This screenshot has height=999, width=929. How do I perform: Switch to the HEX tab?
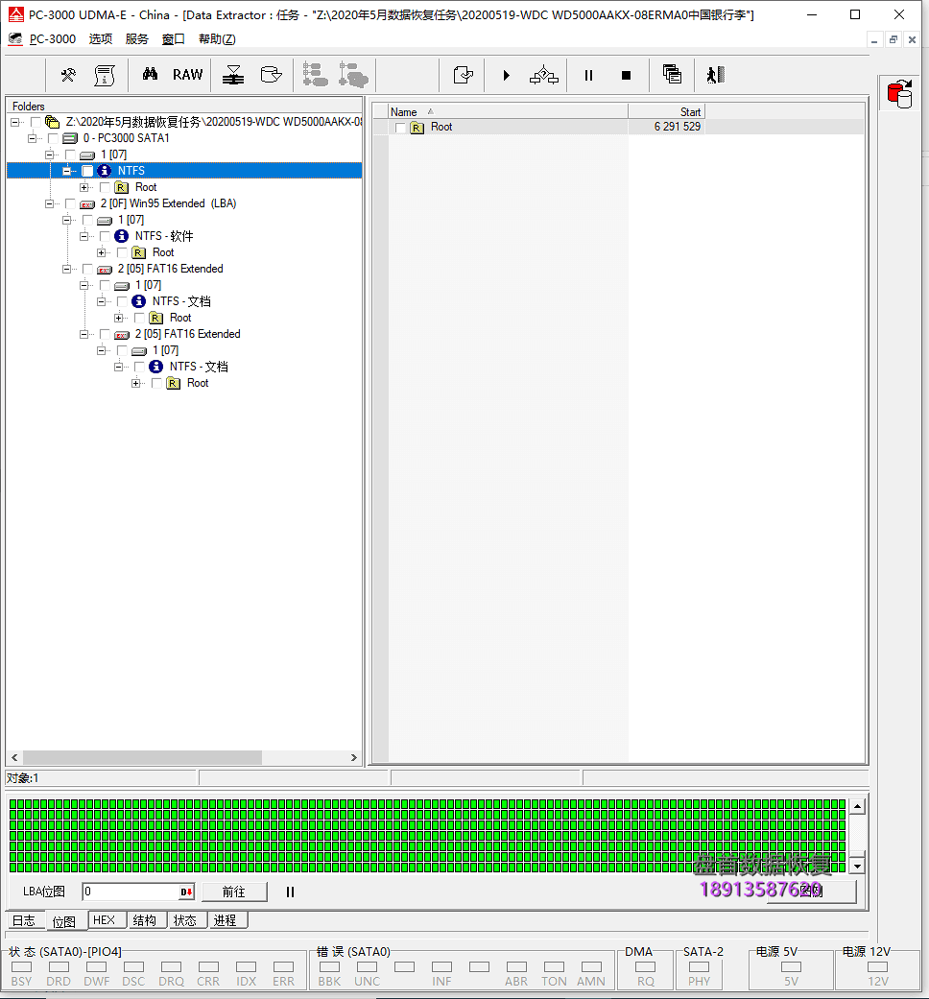[x=105, y=920]
